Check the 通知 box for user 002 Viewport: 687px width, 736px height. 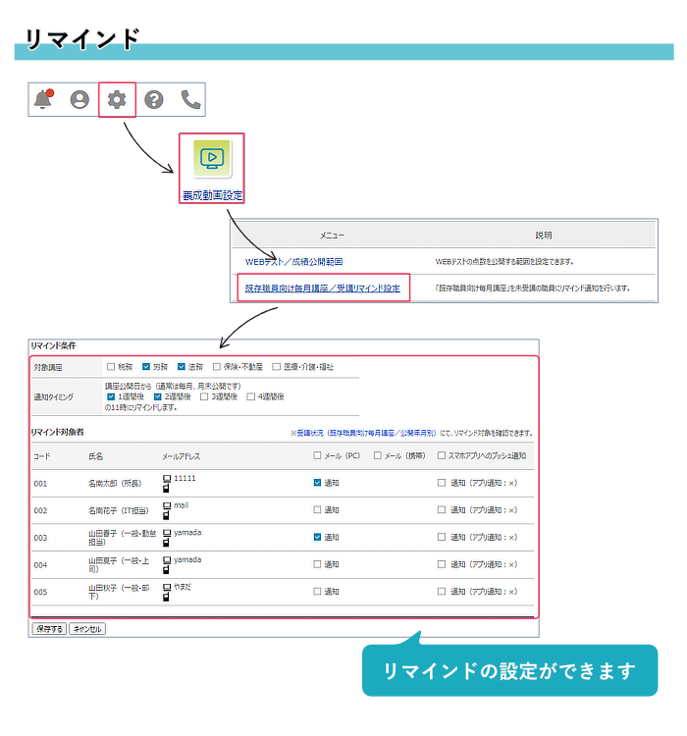coord(317,510)
